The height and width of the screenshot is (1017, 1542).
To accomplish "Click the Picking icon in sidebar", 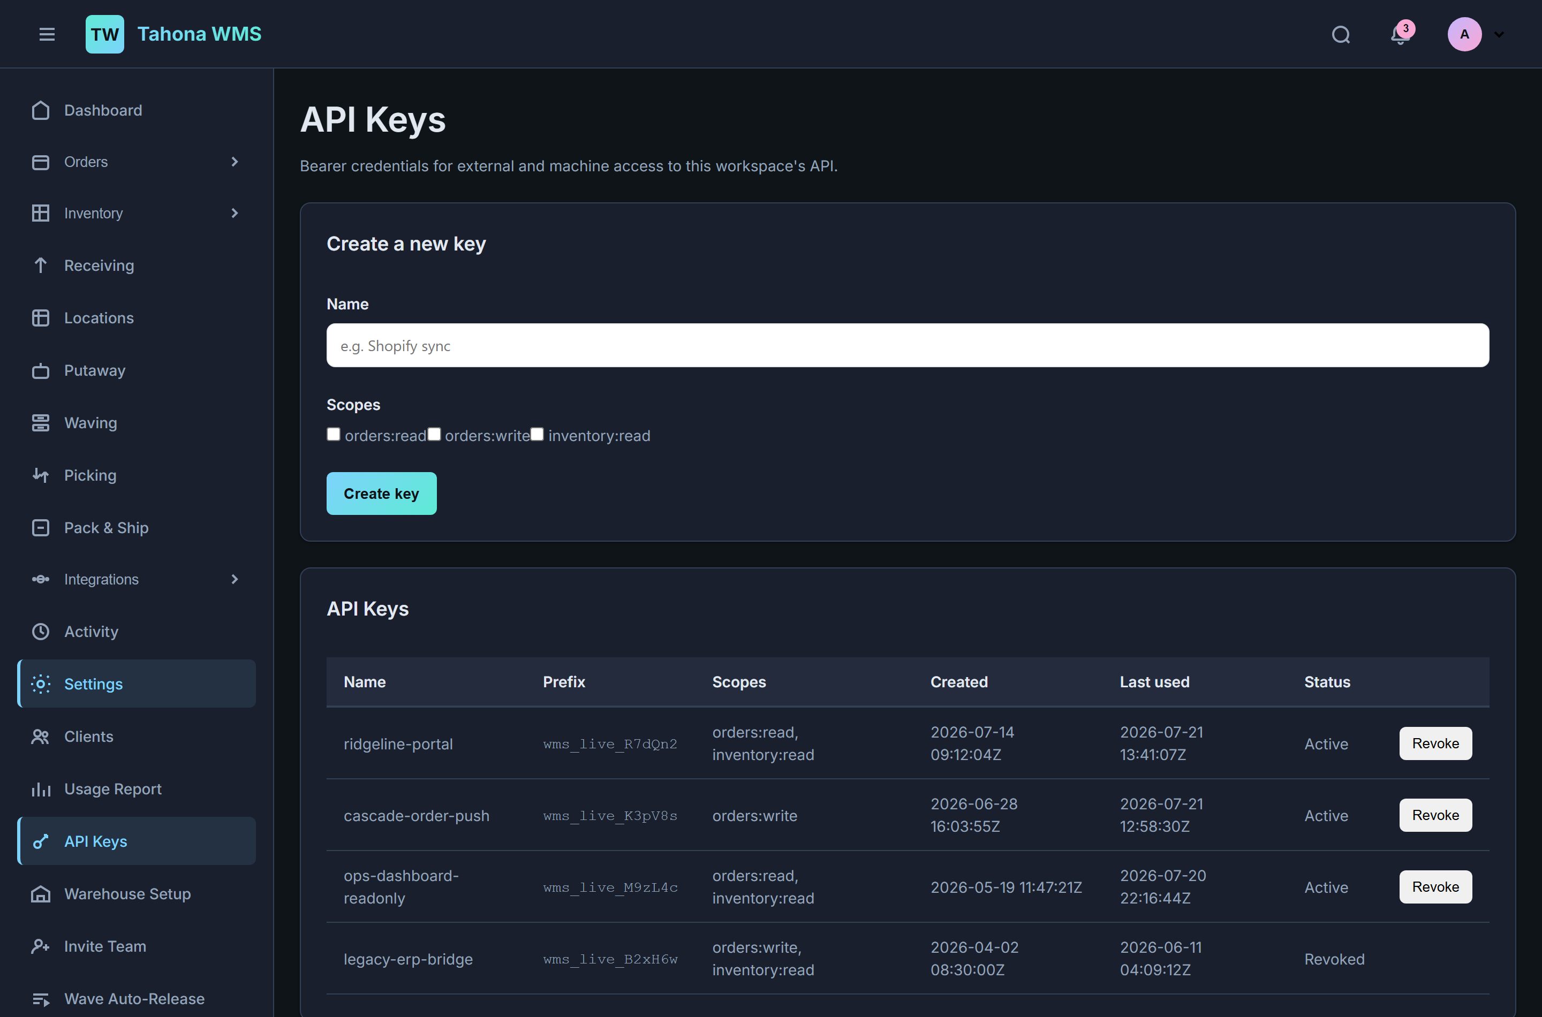I will pyautogui.click(x=40, y=475).
